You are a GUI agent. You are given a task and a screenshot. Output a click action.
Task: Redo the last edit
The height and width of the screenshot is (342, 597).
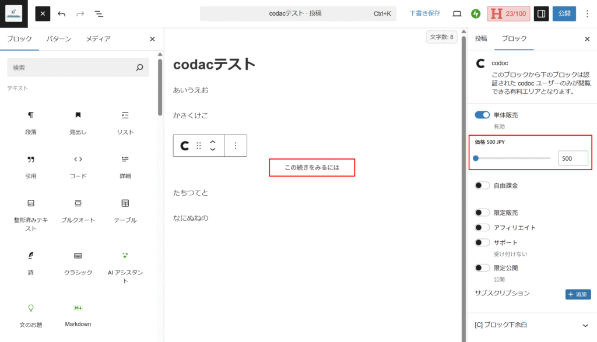(x=80, y=14)
